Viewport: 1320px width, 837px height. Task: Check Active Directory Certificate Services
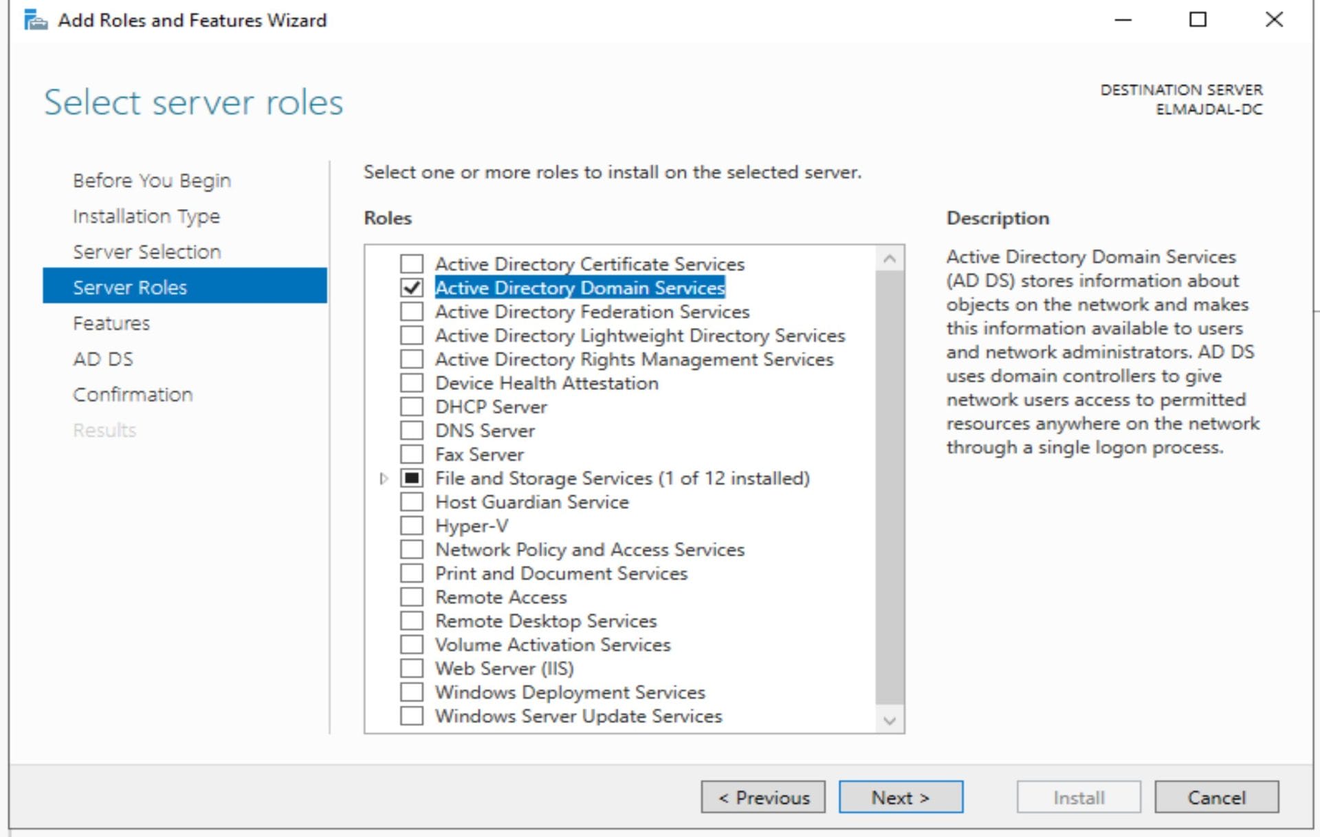point(412,263)
